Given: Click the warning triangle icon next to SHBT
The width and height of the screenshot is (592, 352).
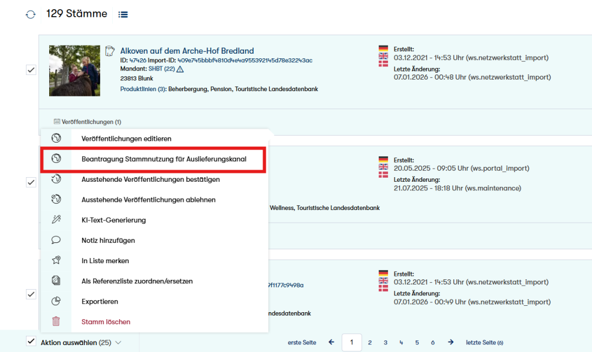Looking at the screenshot, I should 180,69.
